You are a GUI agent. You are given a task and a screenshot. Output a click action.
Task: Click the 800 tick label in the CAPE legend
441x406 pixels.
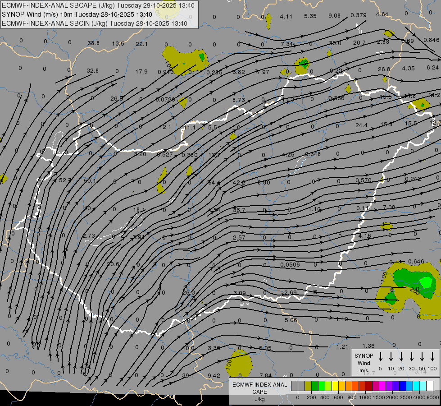coord(352,397)
